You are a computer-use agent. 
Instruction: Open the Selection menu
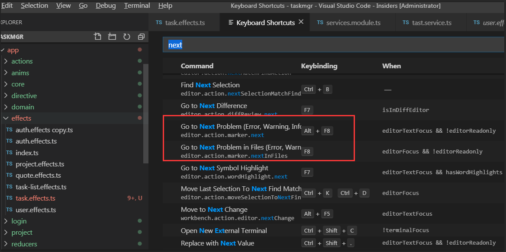pyautogui.click(x=35, y=6)
